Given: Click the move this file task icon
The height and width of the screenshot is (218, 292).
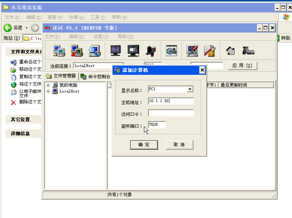Looking at the screenshot, I should [13, 70].
